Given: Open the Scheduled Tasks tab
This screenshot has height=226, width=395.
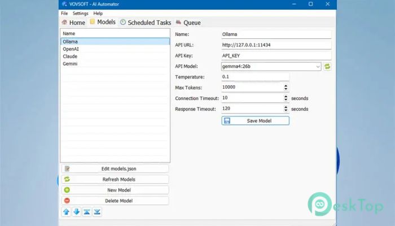Looking at the screenshot, I should (x=146, y=23).
